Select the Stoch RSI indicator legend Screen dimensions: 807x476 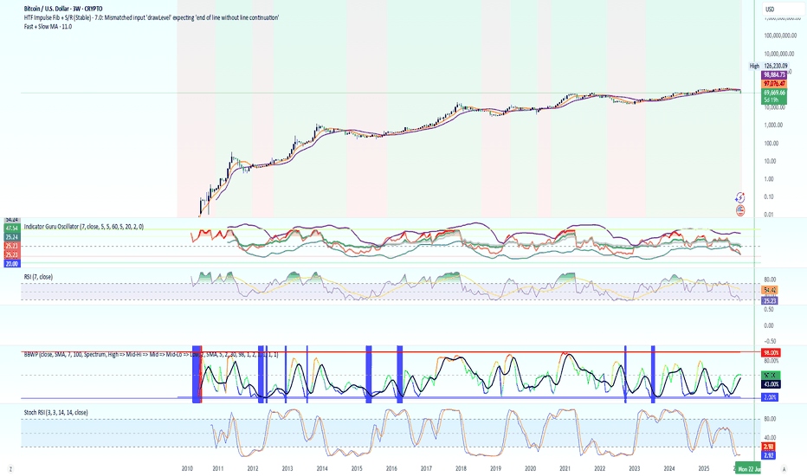click(55, 412)
